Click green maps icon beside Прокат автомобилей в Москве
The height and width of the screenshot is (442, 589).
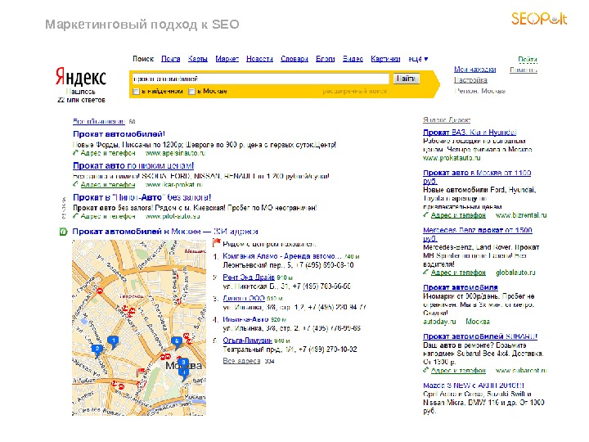63,232
